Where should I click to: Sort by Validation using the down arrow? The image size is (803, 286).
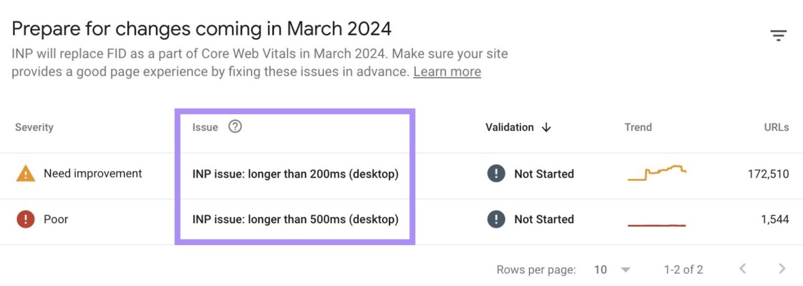(547, 127)
